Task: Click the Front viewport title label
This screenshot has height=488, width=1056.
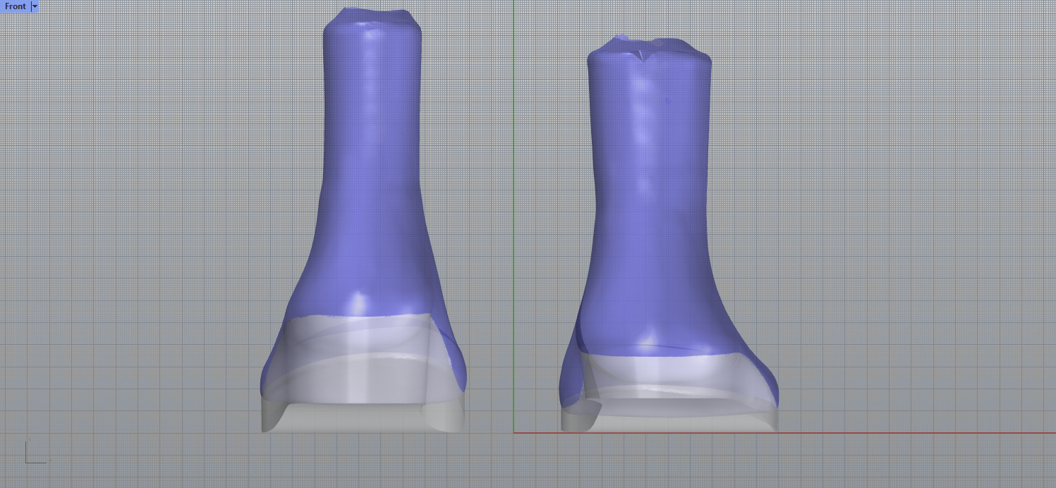Action: click(15, 6)
